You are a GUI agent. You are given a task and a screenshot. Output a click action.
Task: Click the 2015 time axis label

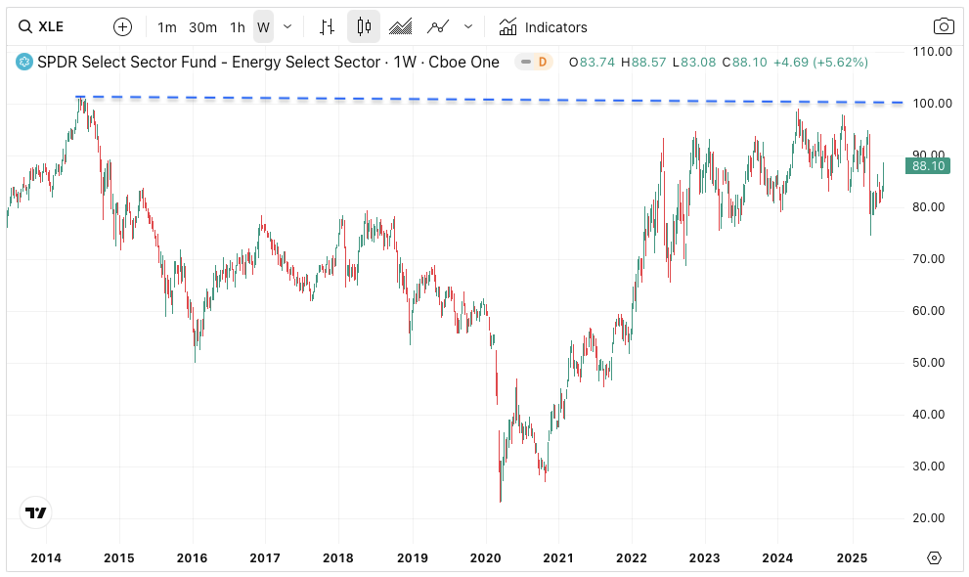(x=118, y=558)
